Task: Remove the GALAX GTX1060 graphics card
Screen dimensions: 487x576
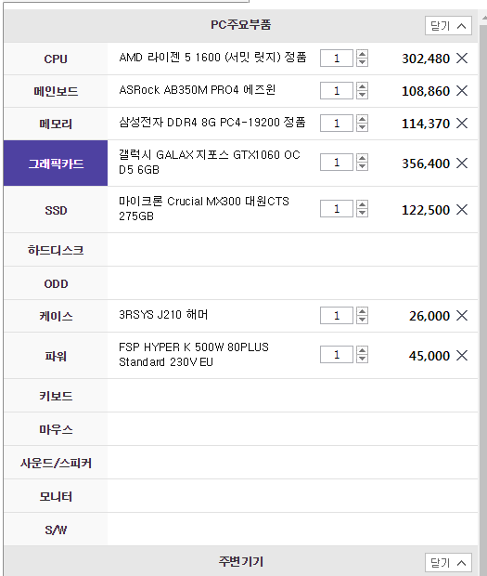Action: click(462, 163)
